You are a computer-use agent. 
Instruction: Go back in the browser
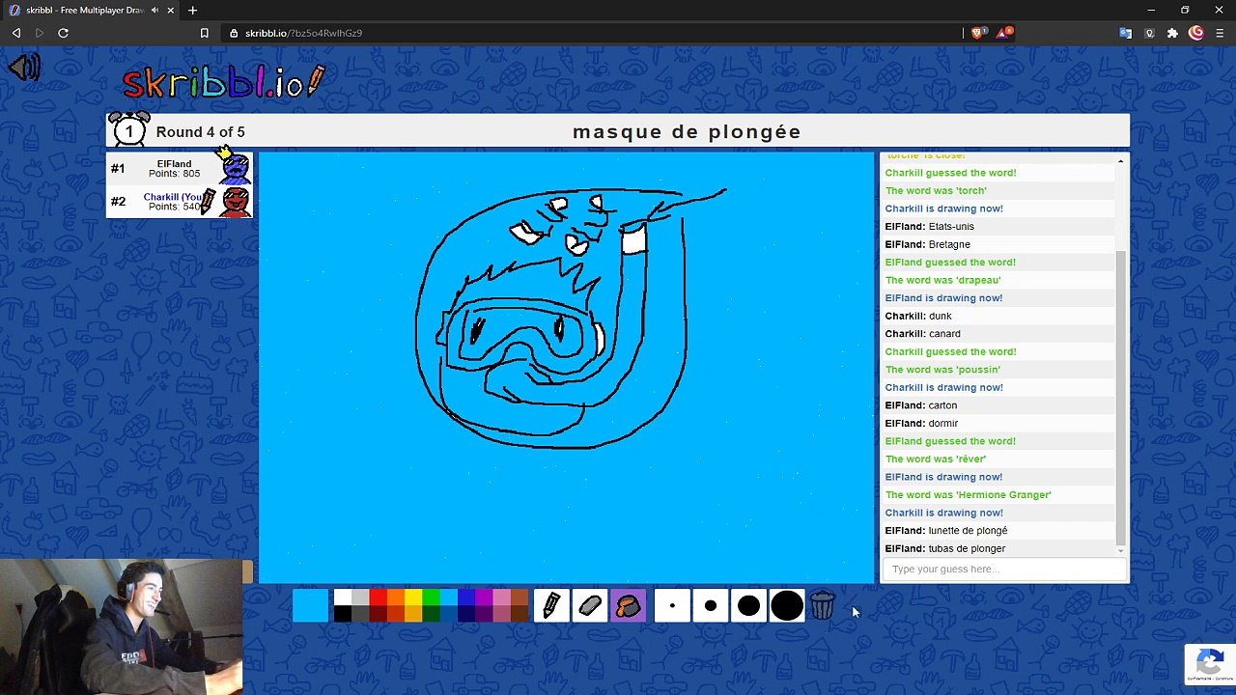tap(16, 33)
